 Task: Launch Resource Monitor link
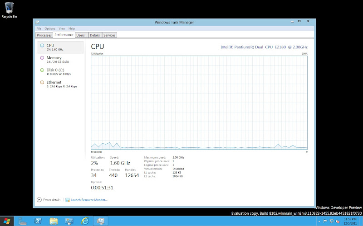(86, 200)
